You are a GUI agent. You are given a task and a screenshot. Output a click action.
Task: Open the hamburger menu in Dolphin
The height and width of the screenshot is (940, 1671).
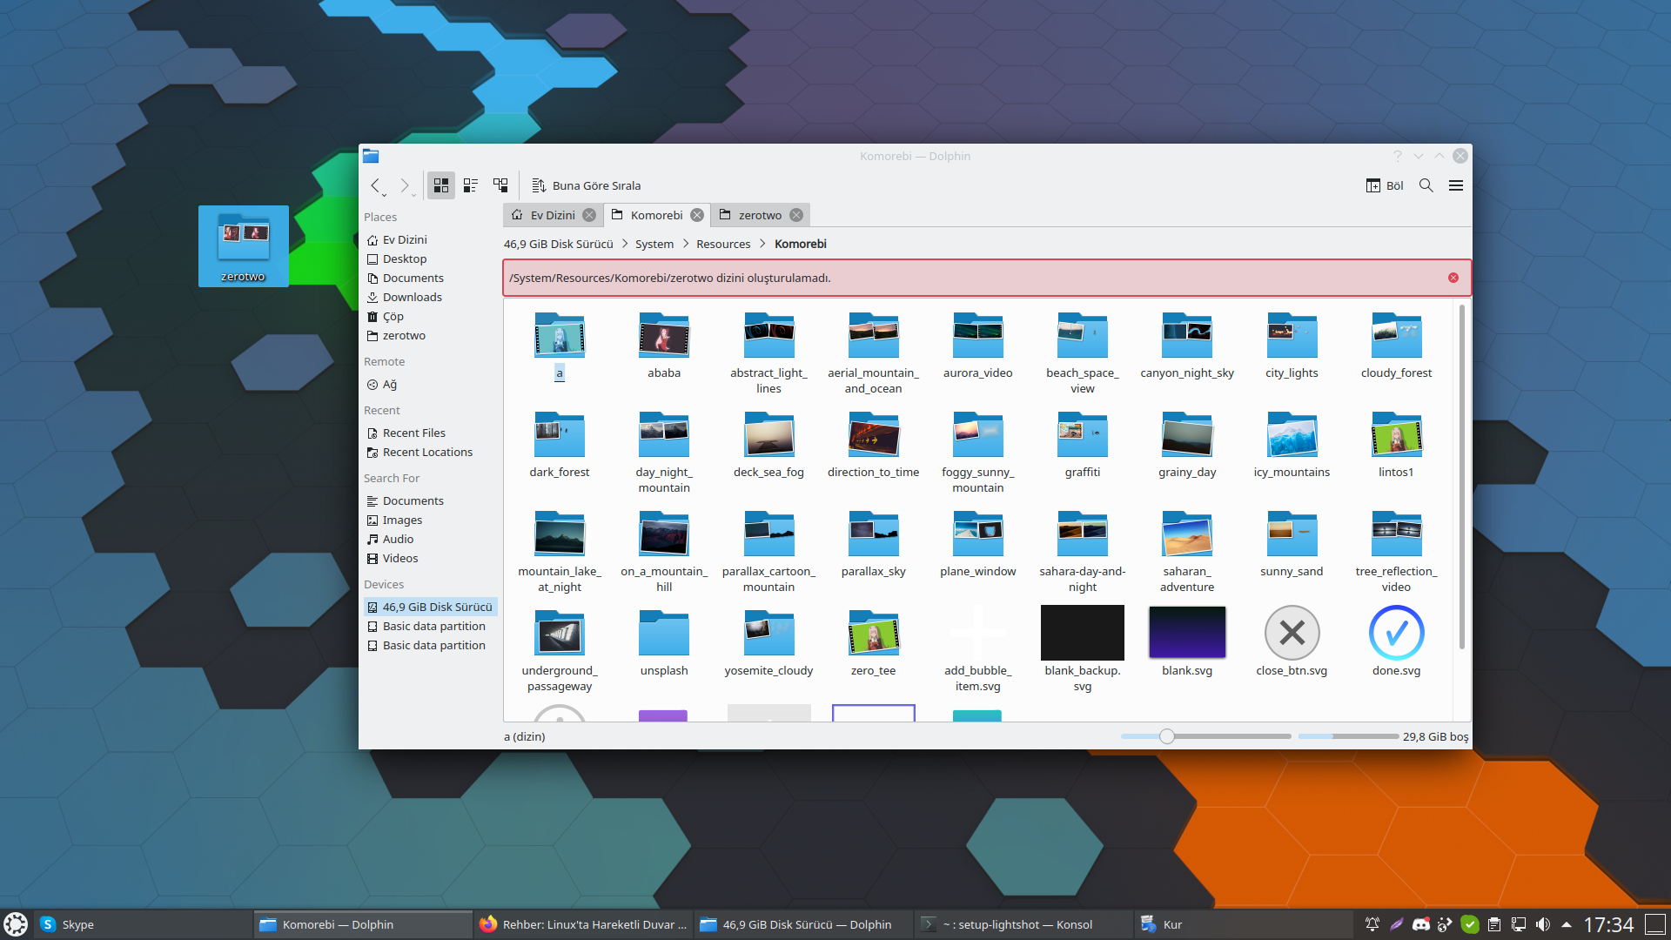[1456, 185]
